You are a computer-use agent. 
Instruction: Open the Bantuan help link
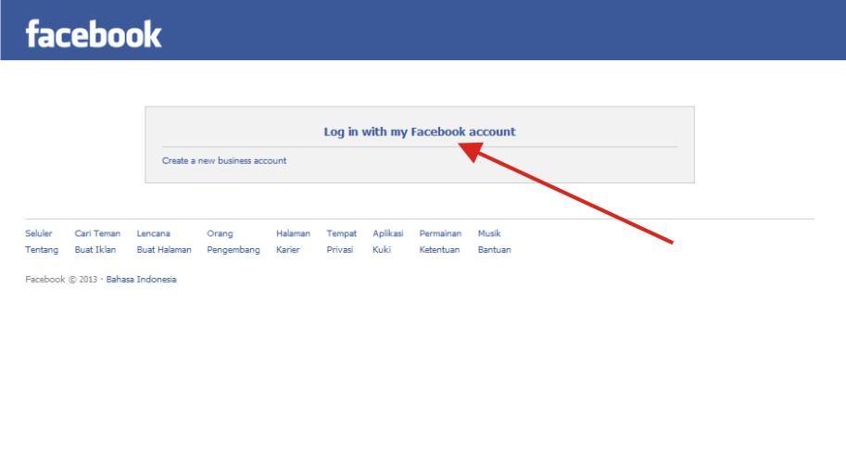tap(494, 250)
